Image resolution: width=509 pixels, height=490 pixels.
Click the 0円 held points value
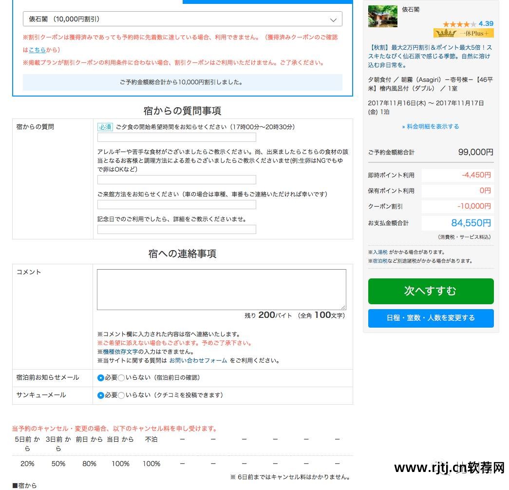tap(485, 191)
